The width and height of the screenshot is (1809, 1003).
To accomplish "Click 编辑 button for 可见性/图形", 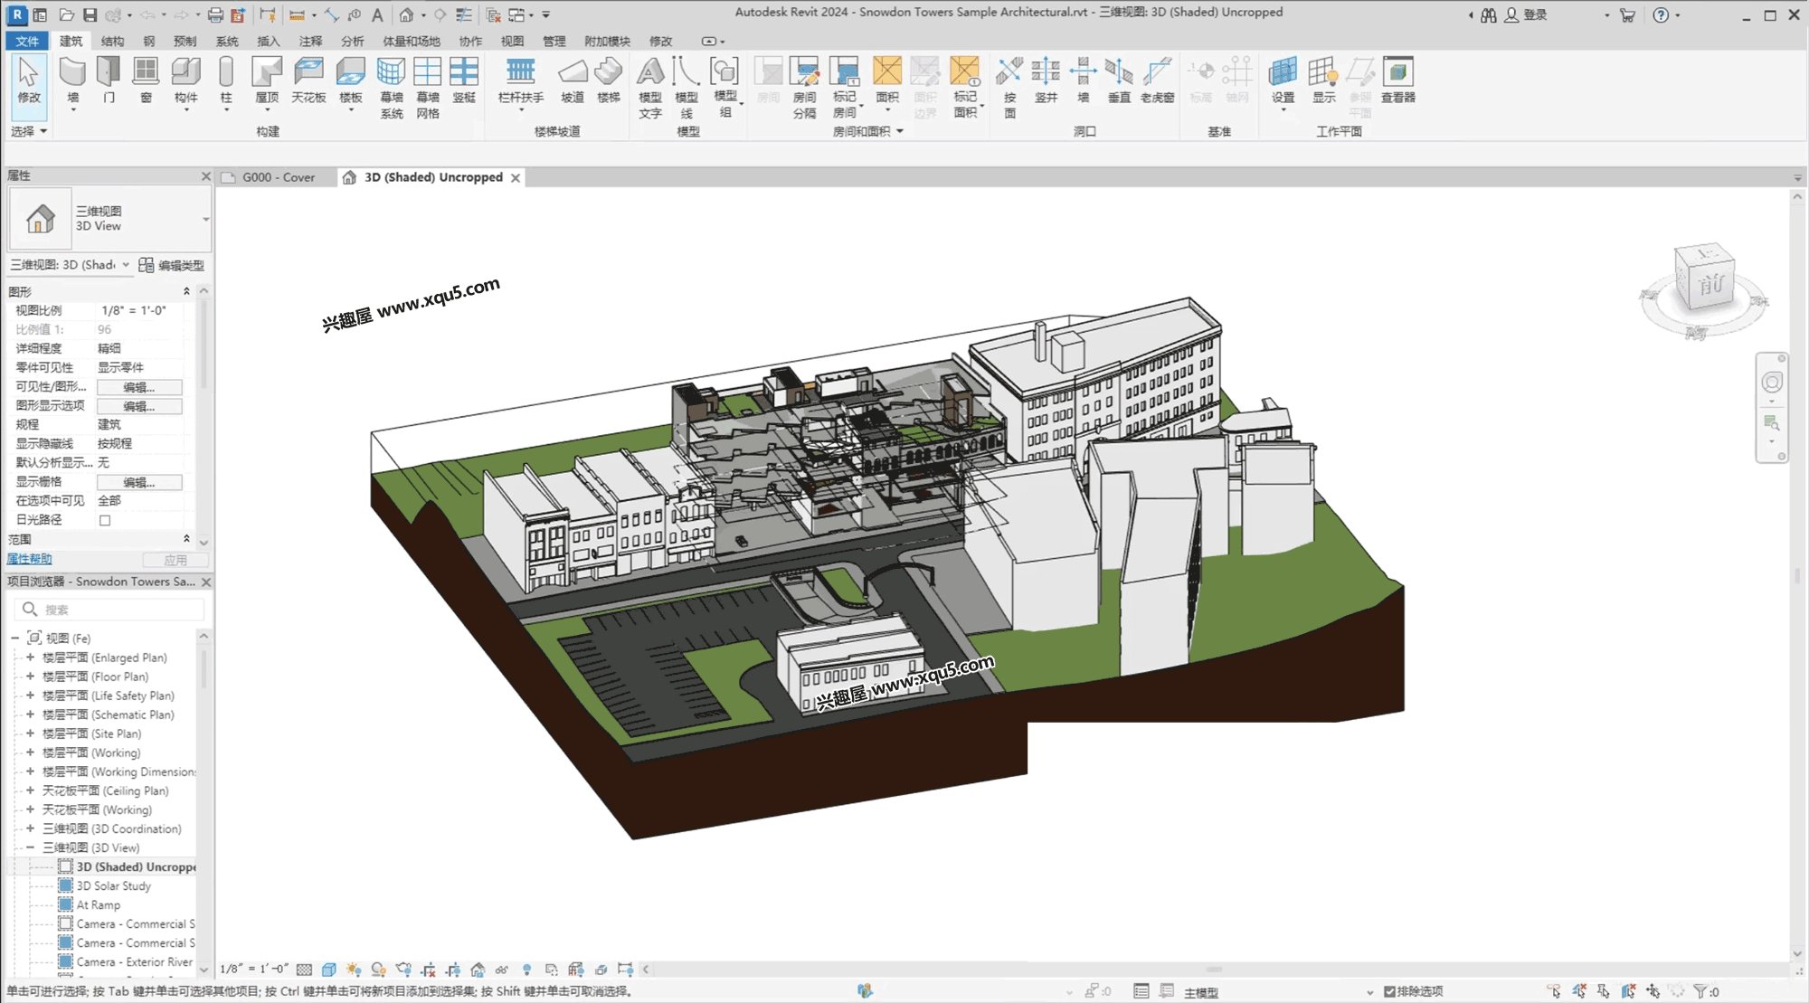I will [x=139, y=387].
